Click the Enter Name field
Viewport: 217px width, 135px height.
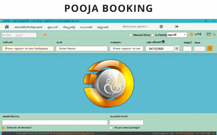[82, 49]
